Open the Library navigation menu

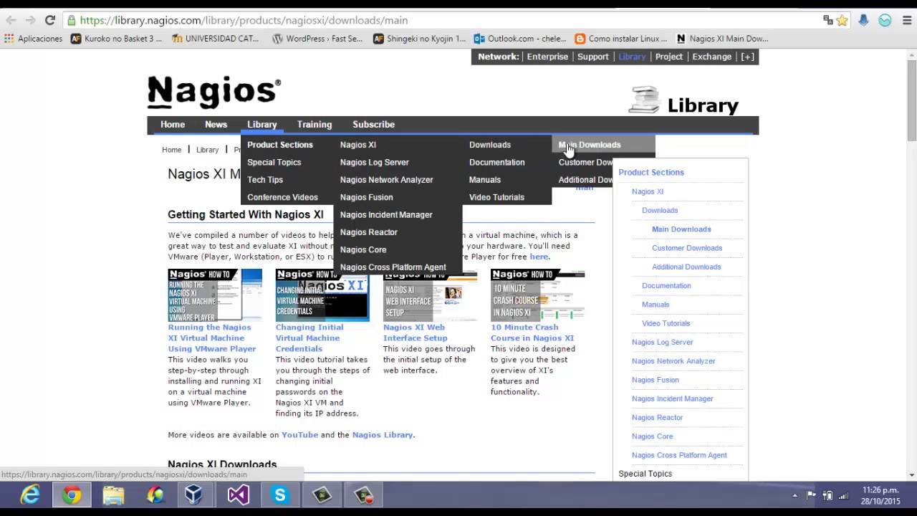pyautogui.click(x=262, y=125)
